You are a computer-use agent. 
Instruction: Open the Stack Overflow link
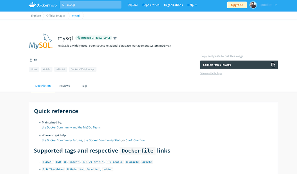click(135, 140)
